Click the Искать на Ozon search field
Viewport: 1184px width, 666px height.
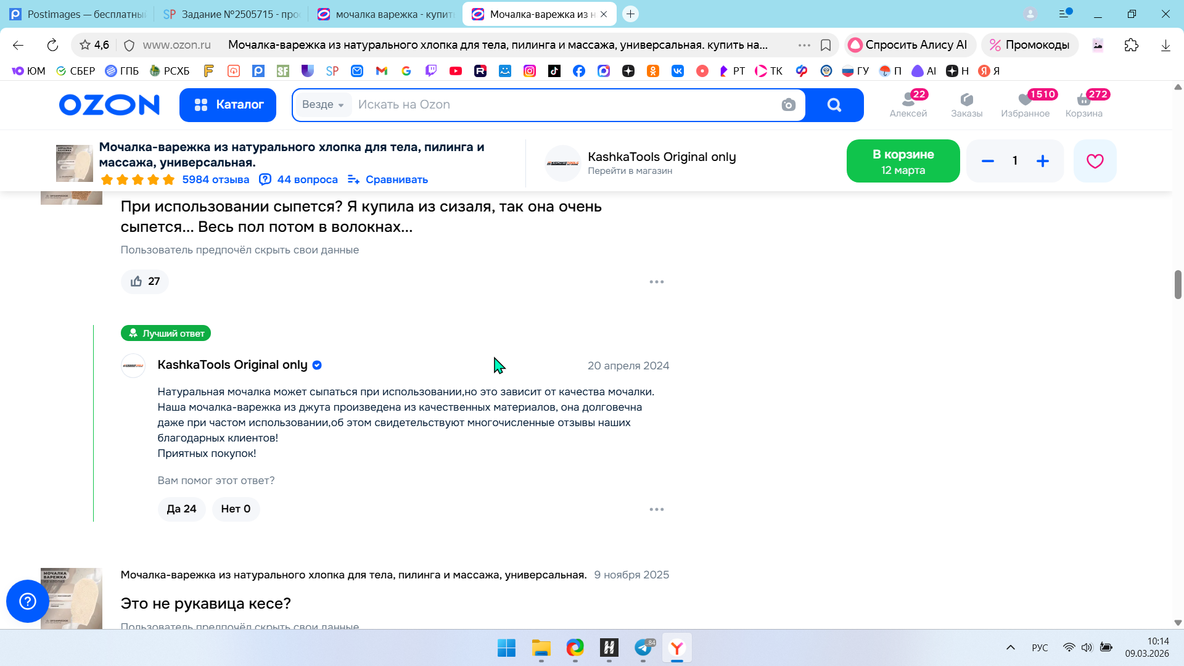[x=555, y=105]
